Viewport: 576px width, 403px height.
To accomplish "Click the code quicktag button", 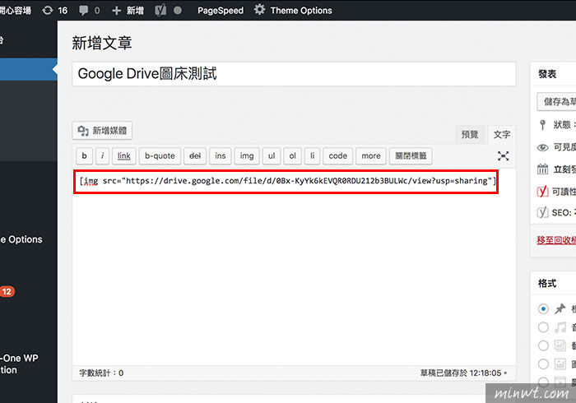I will (x=338, y=155).
